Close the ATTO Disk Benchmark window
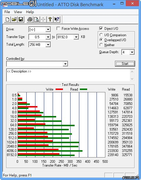 coord(133,4)
